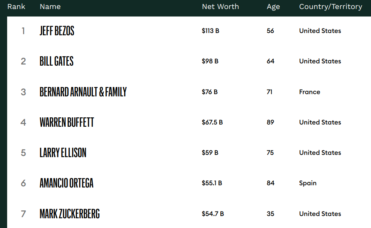Click the $67.5 B net worth value
Screen dimensions: 371x228
click(x=212, y=122)
